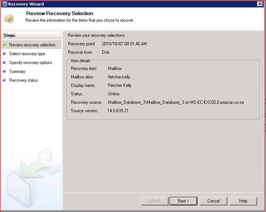Close the Recovery Wizard window

coord(260,4)
